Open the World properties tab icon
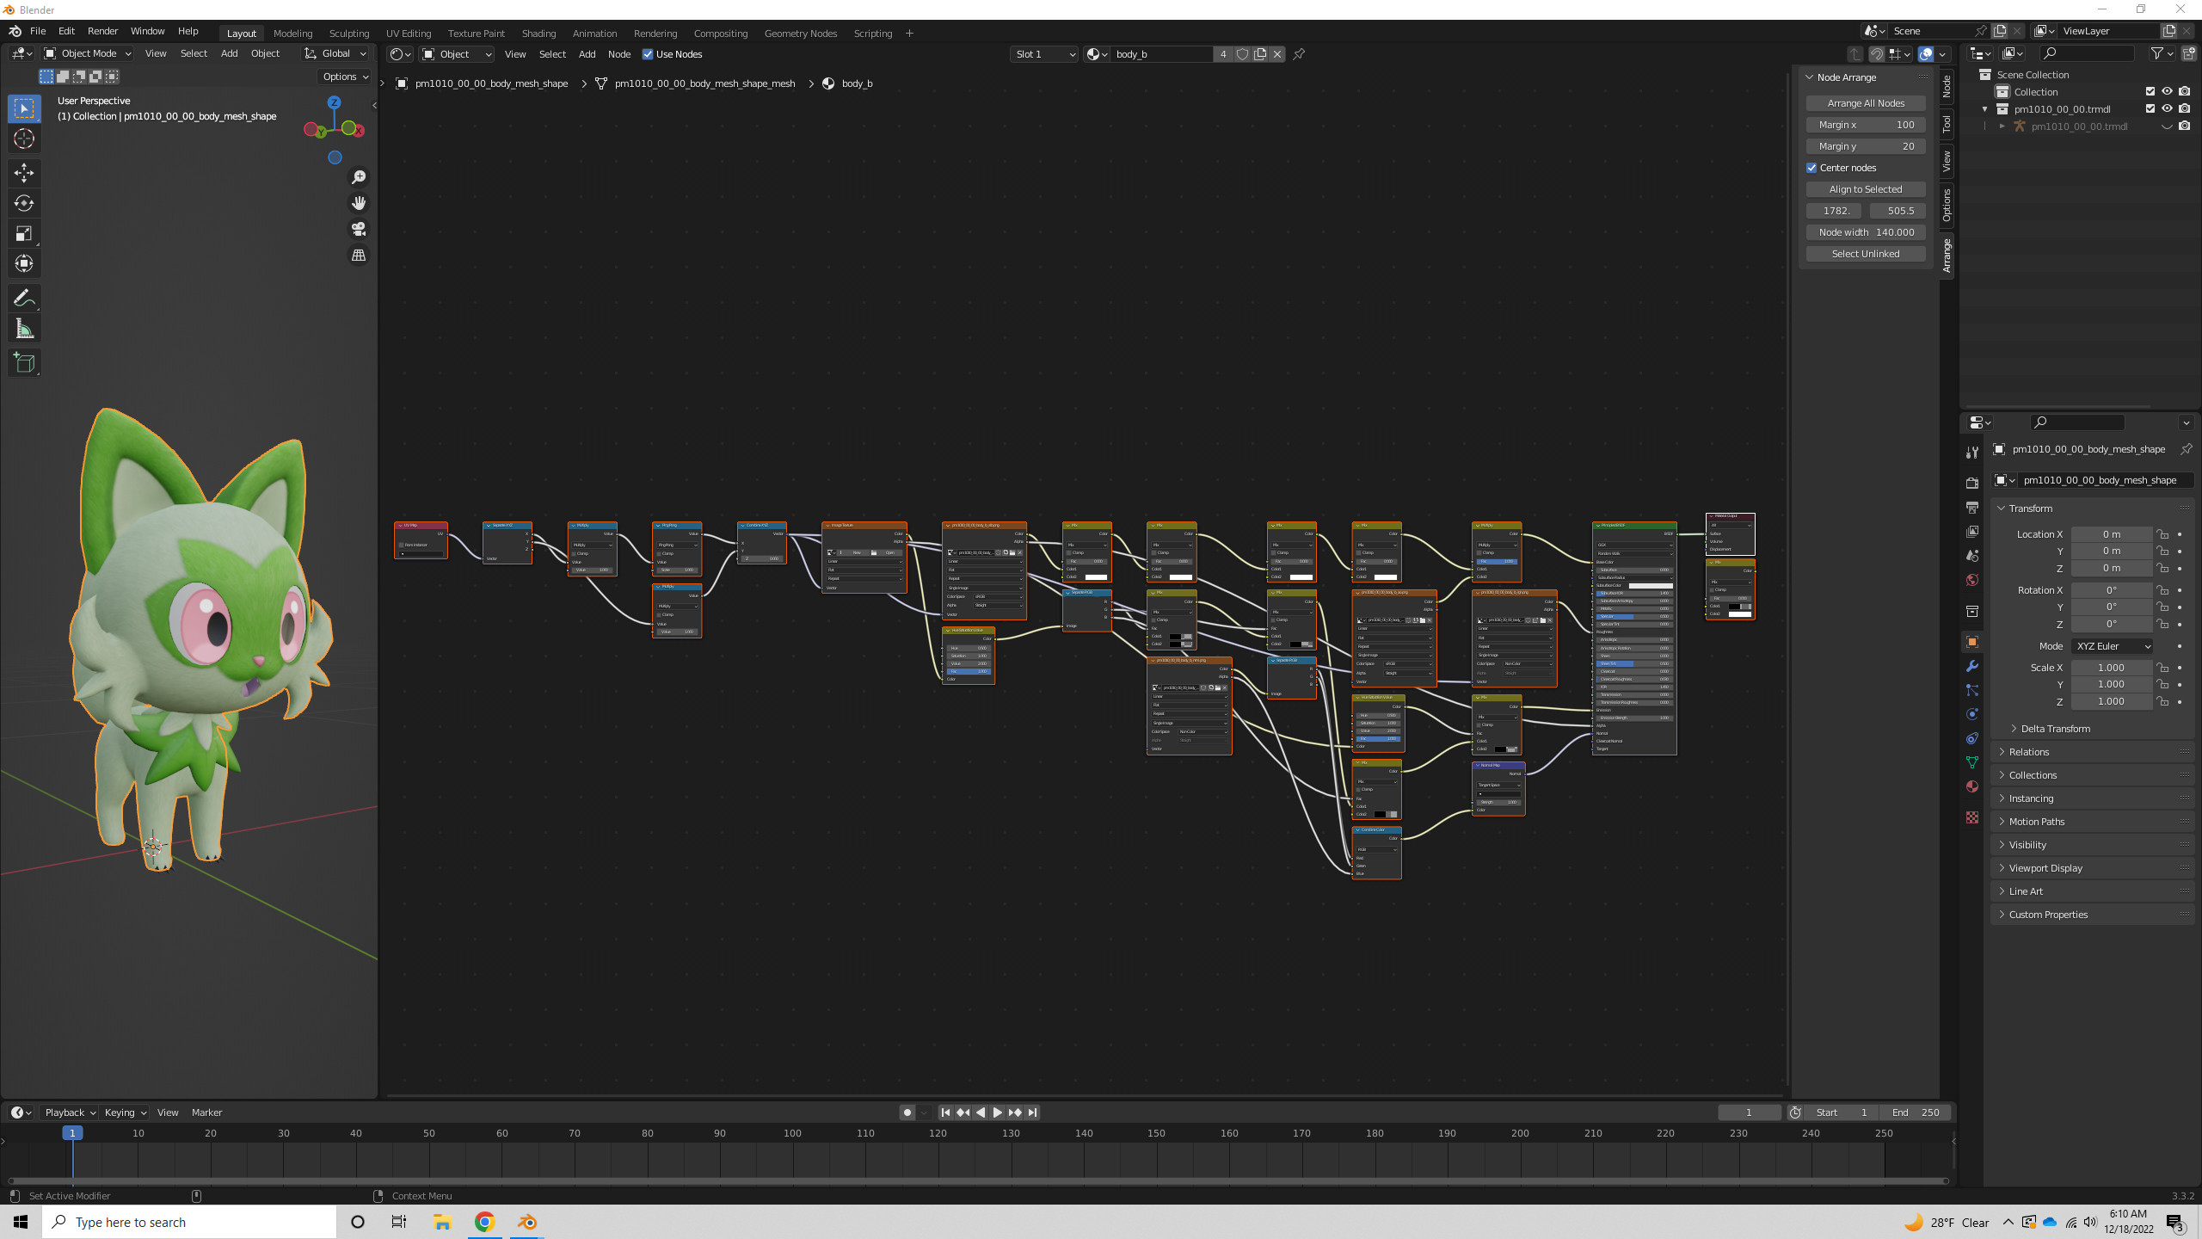Image resolution: width=2202 pixels, height=1239 pixels. coord(1972,579)
